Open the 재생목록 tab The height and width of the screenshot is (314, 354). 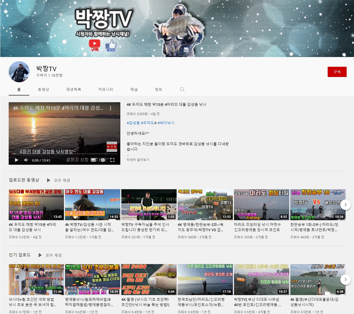click(74, 90)
